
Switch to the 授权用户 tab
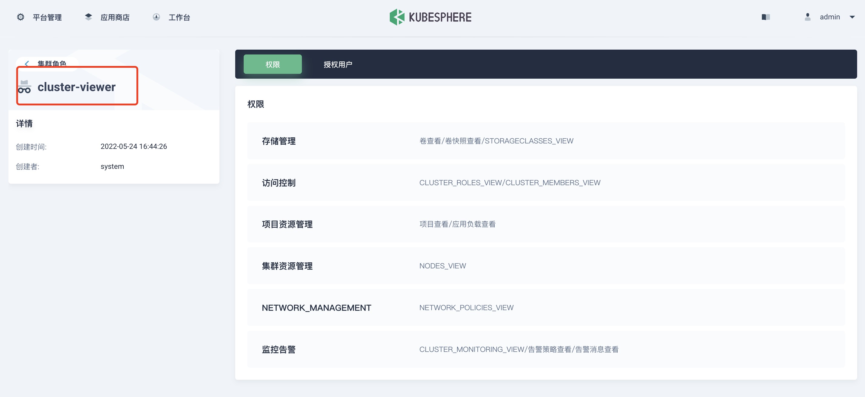click(x=337, y=64)
